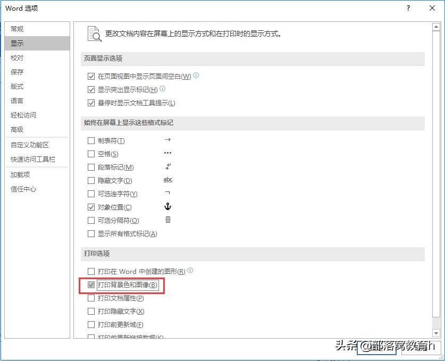
Task: Enable 打印在 Word 中创建的图形
Action: [x=91, y=272]
